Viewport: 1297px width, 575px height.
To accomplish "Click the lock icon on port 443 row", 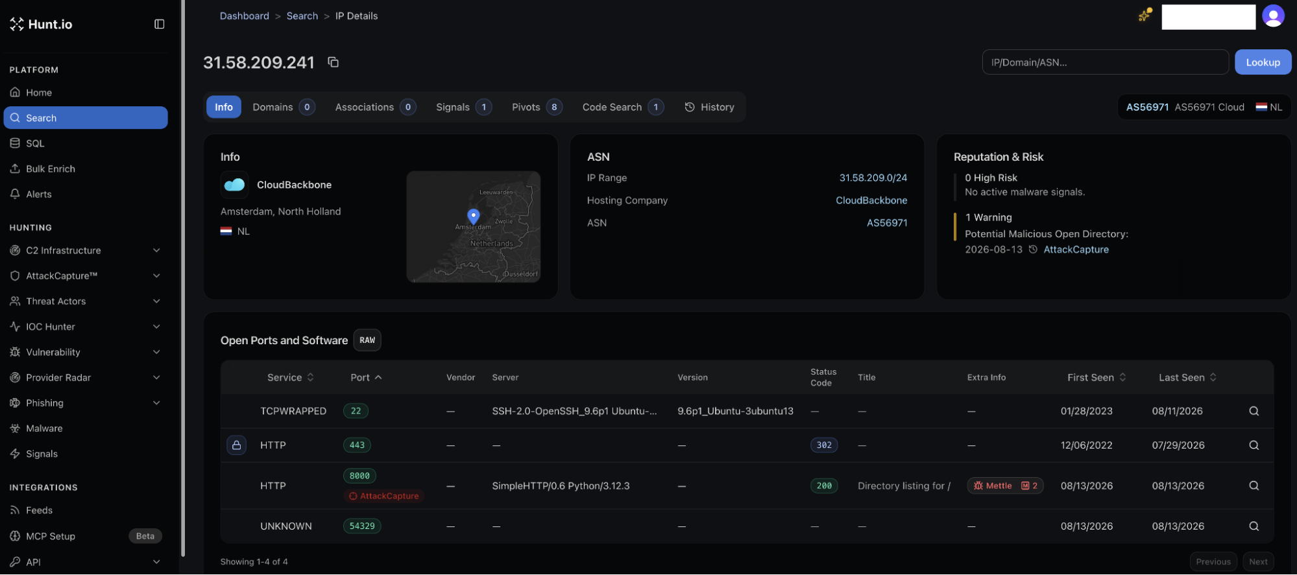I will (236, 445).
